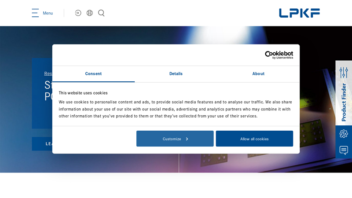Click the Allow all cookies button
352x198 pixels.
click(254, 139)
